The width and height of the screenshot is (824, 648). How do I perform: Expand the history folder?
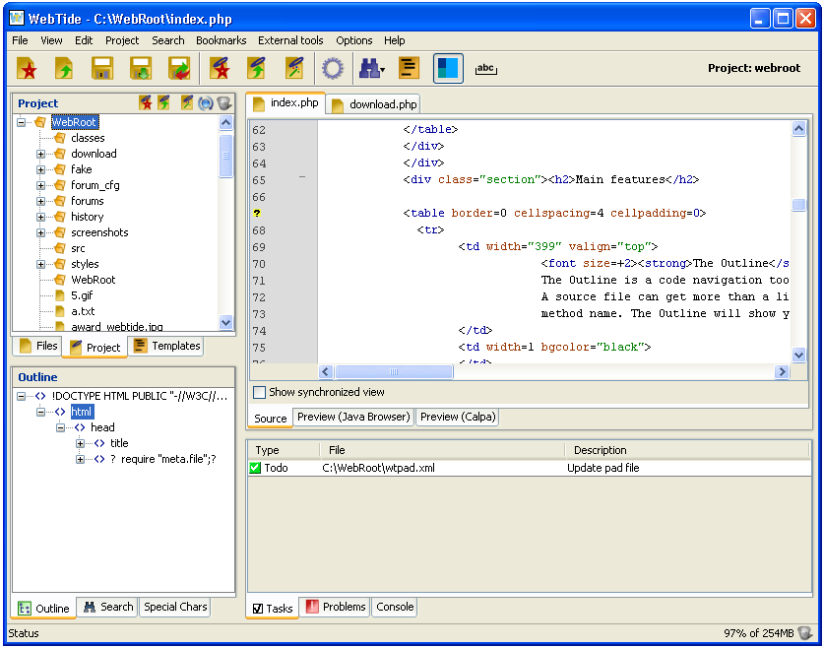click(40, 217)
